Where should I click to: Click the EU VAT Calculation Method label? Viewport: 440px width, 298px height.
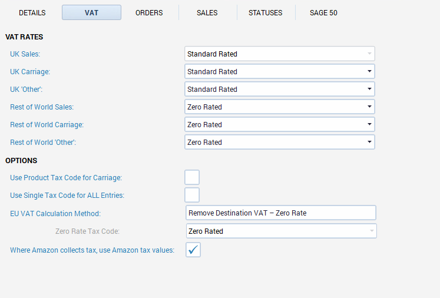point(55,213)
